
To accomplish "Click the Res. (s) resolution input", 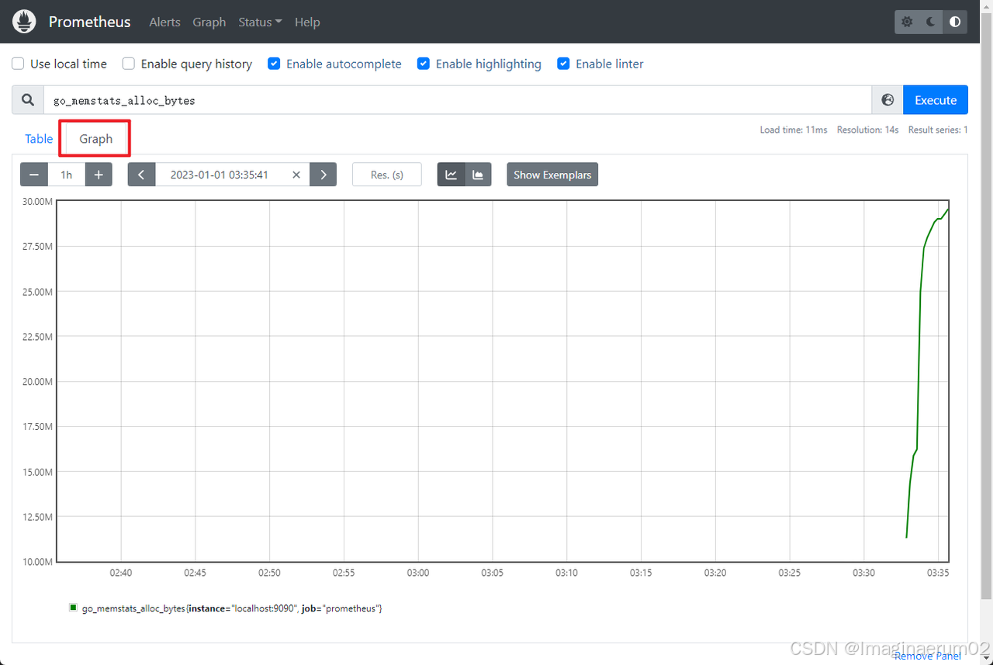I will pos(387,175).
